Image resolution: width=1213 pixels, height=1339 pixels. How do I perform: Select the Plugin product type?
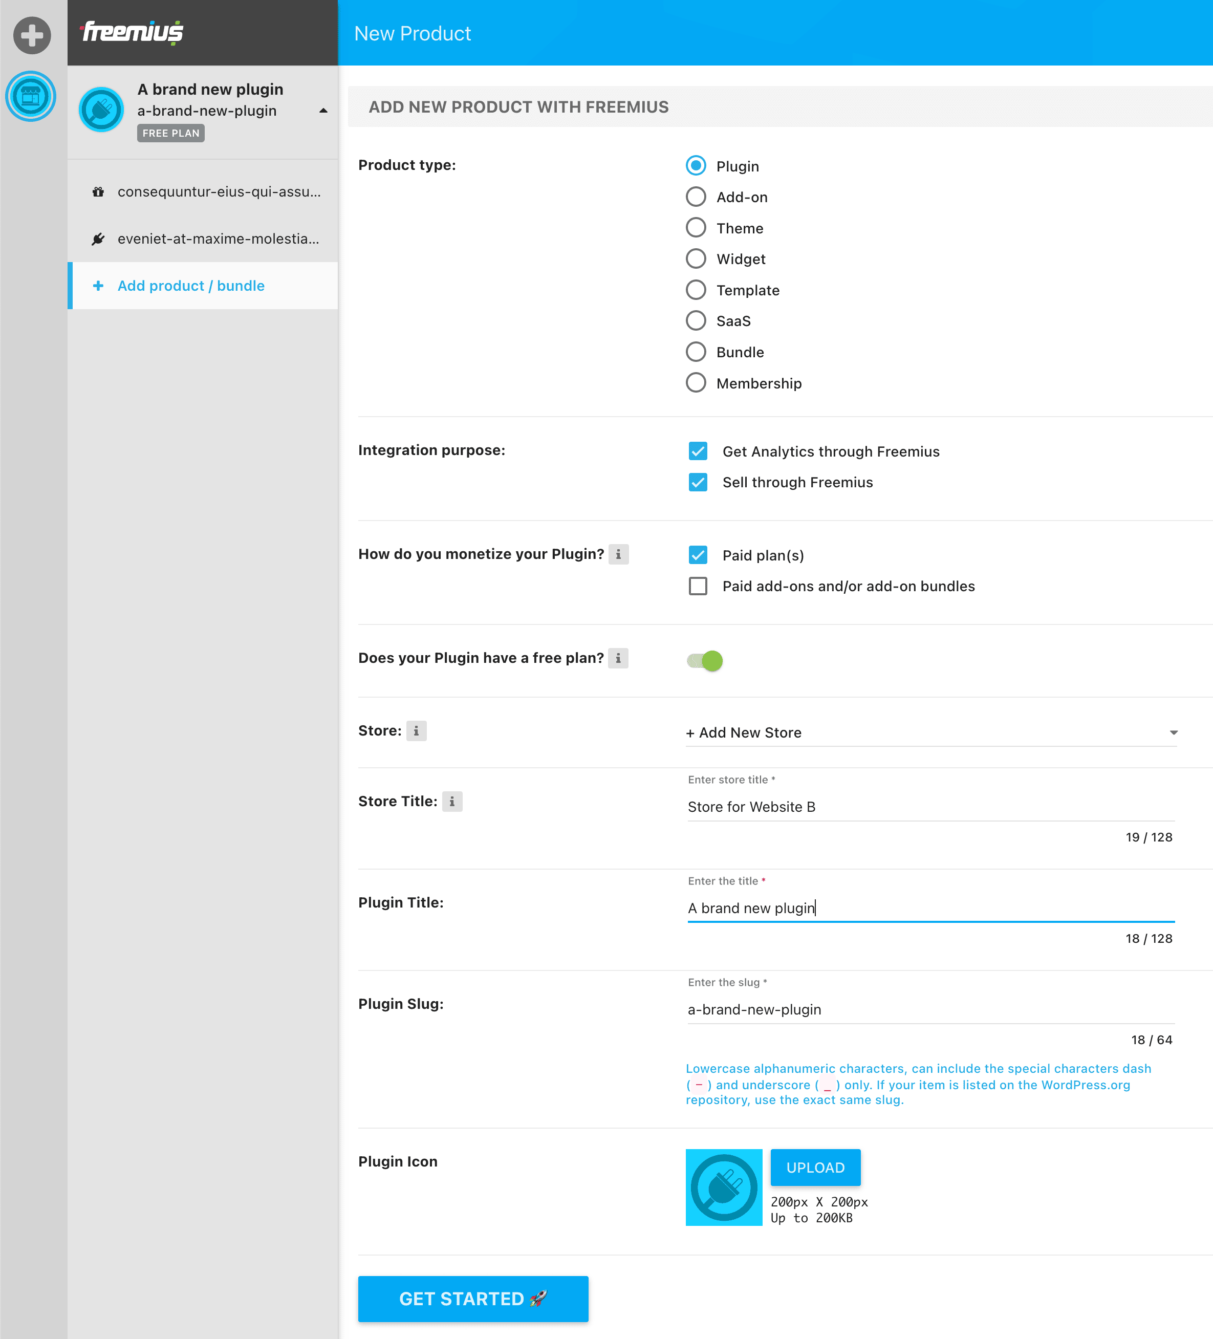point(696,166)
